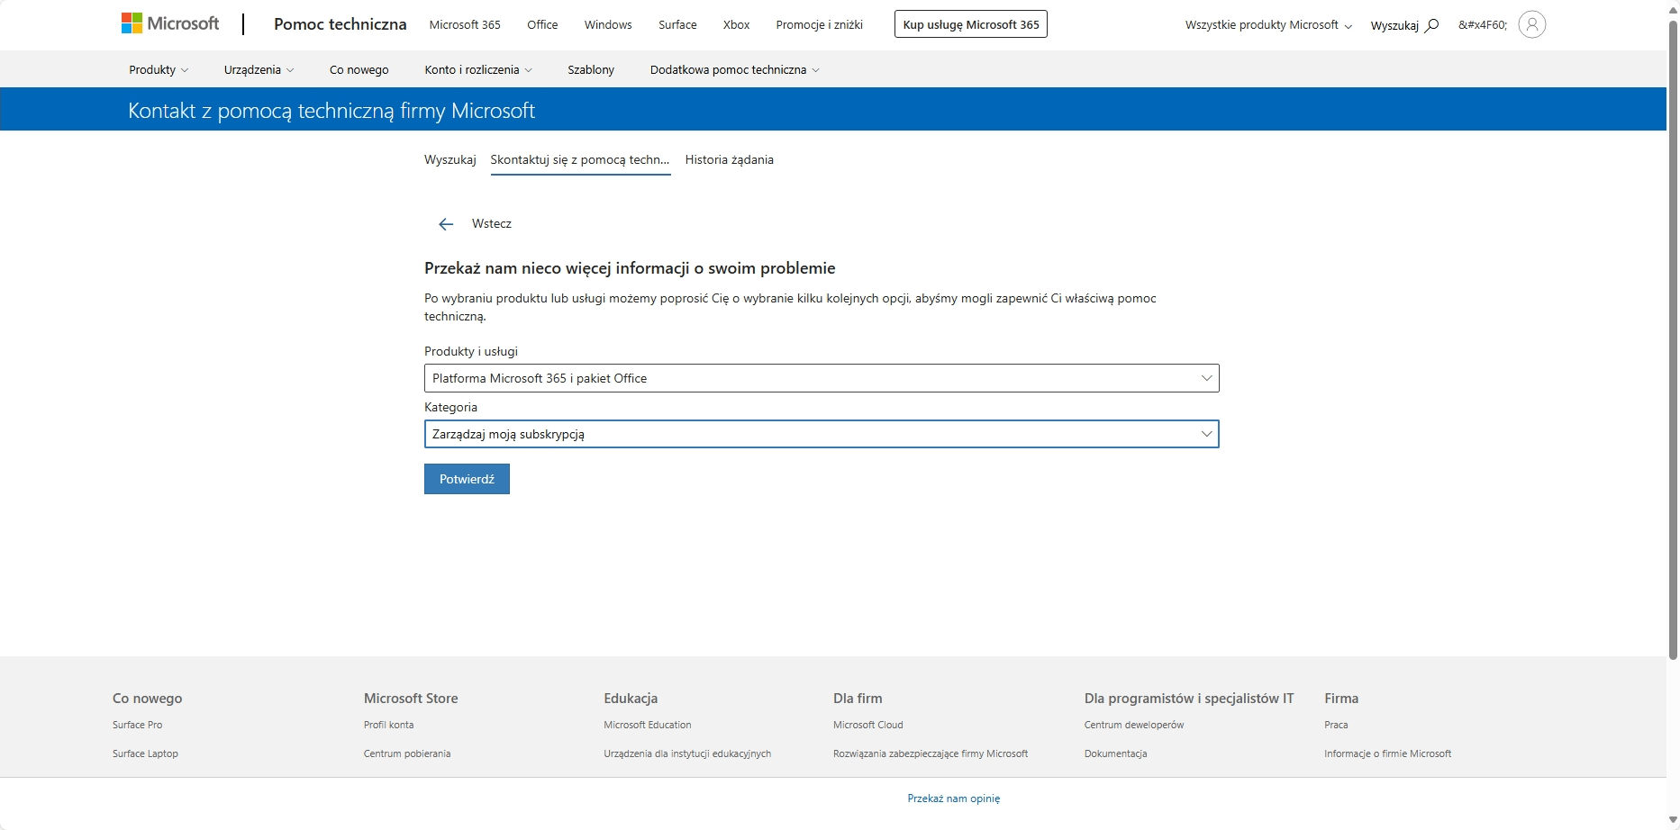The width and height of the screenshot is (1680, 830).
Task: Switch to the Wyszukaj tab
Action: coord(450,159)
